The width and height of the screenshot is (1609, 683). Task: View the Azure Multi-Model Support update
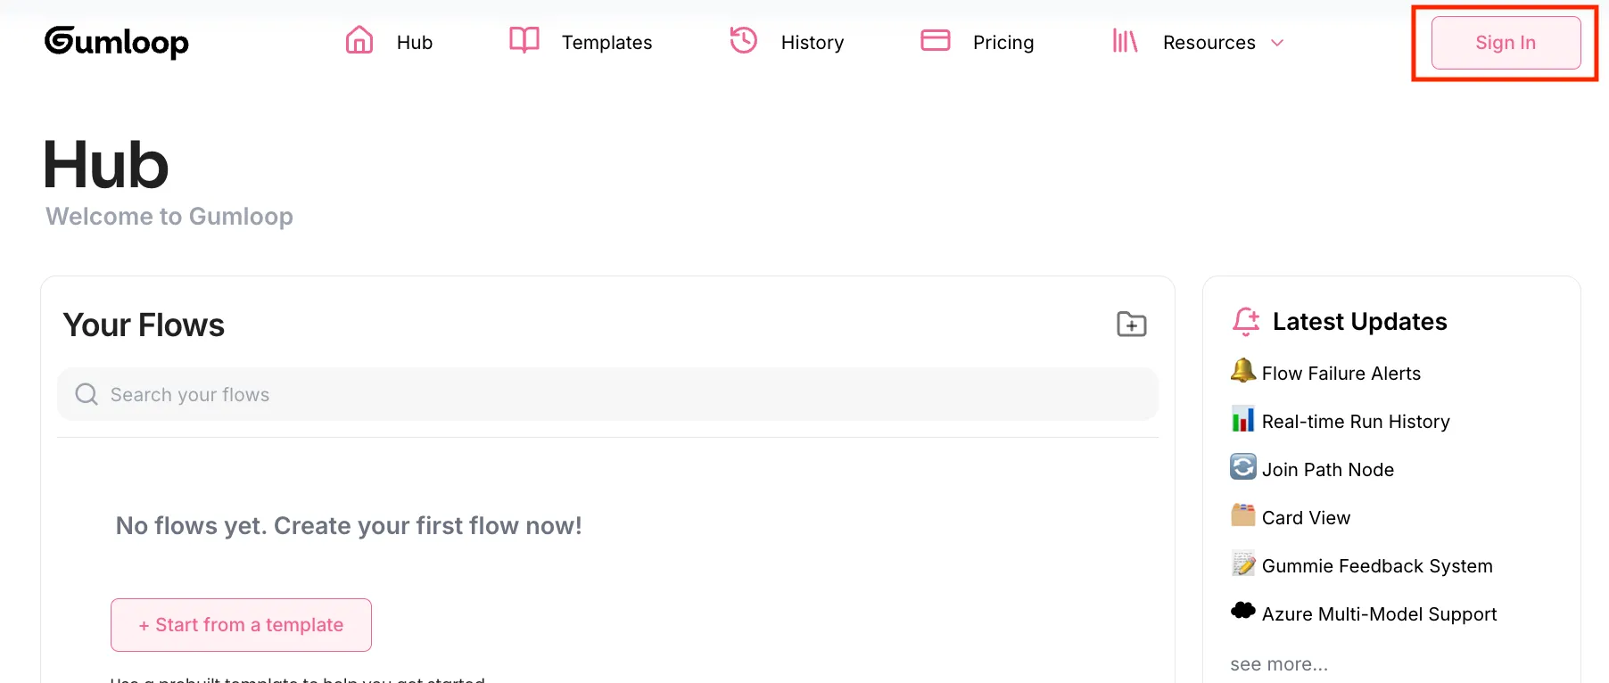1378,614
